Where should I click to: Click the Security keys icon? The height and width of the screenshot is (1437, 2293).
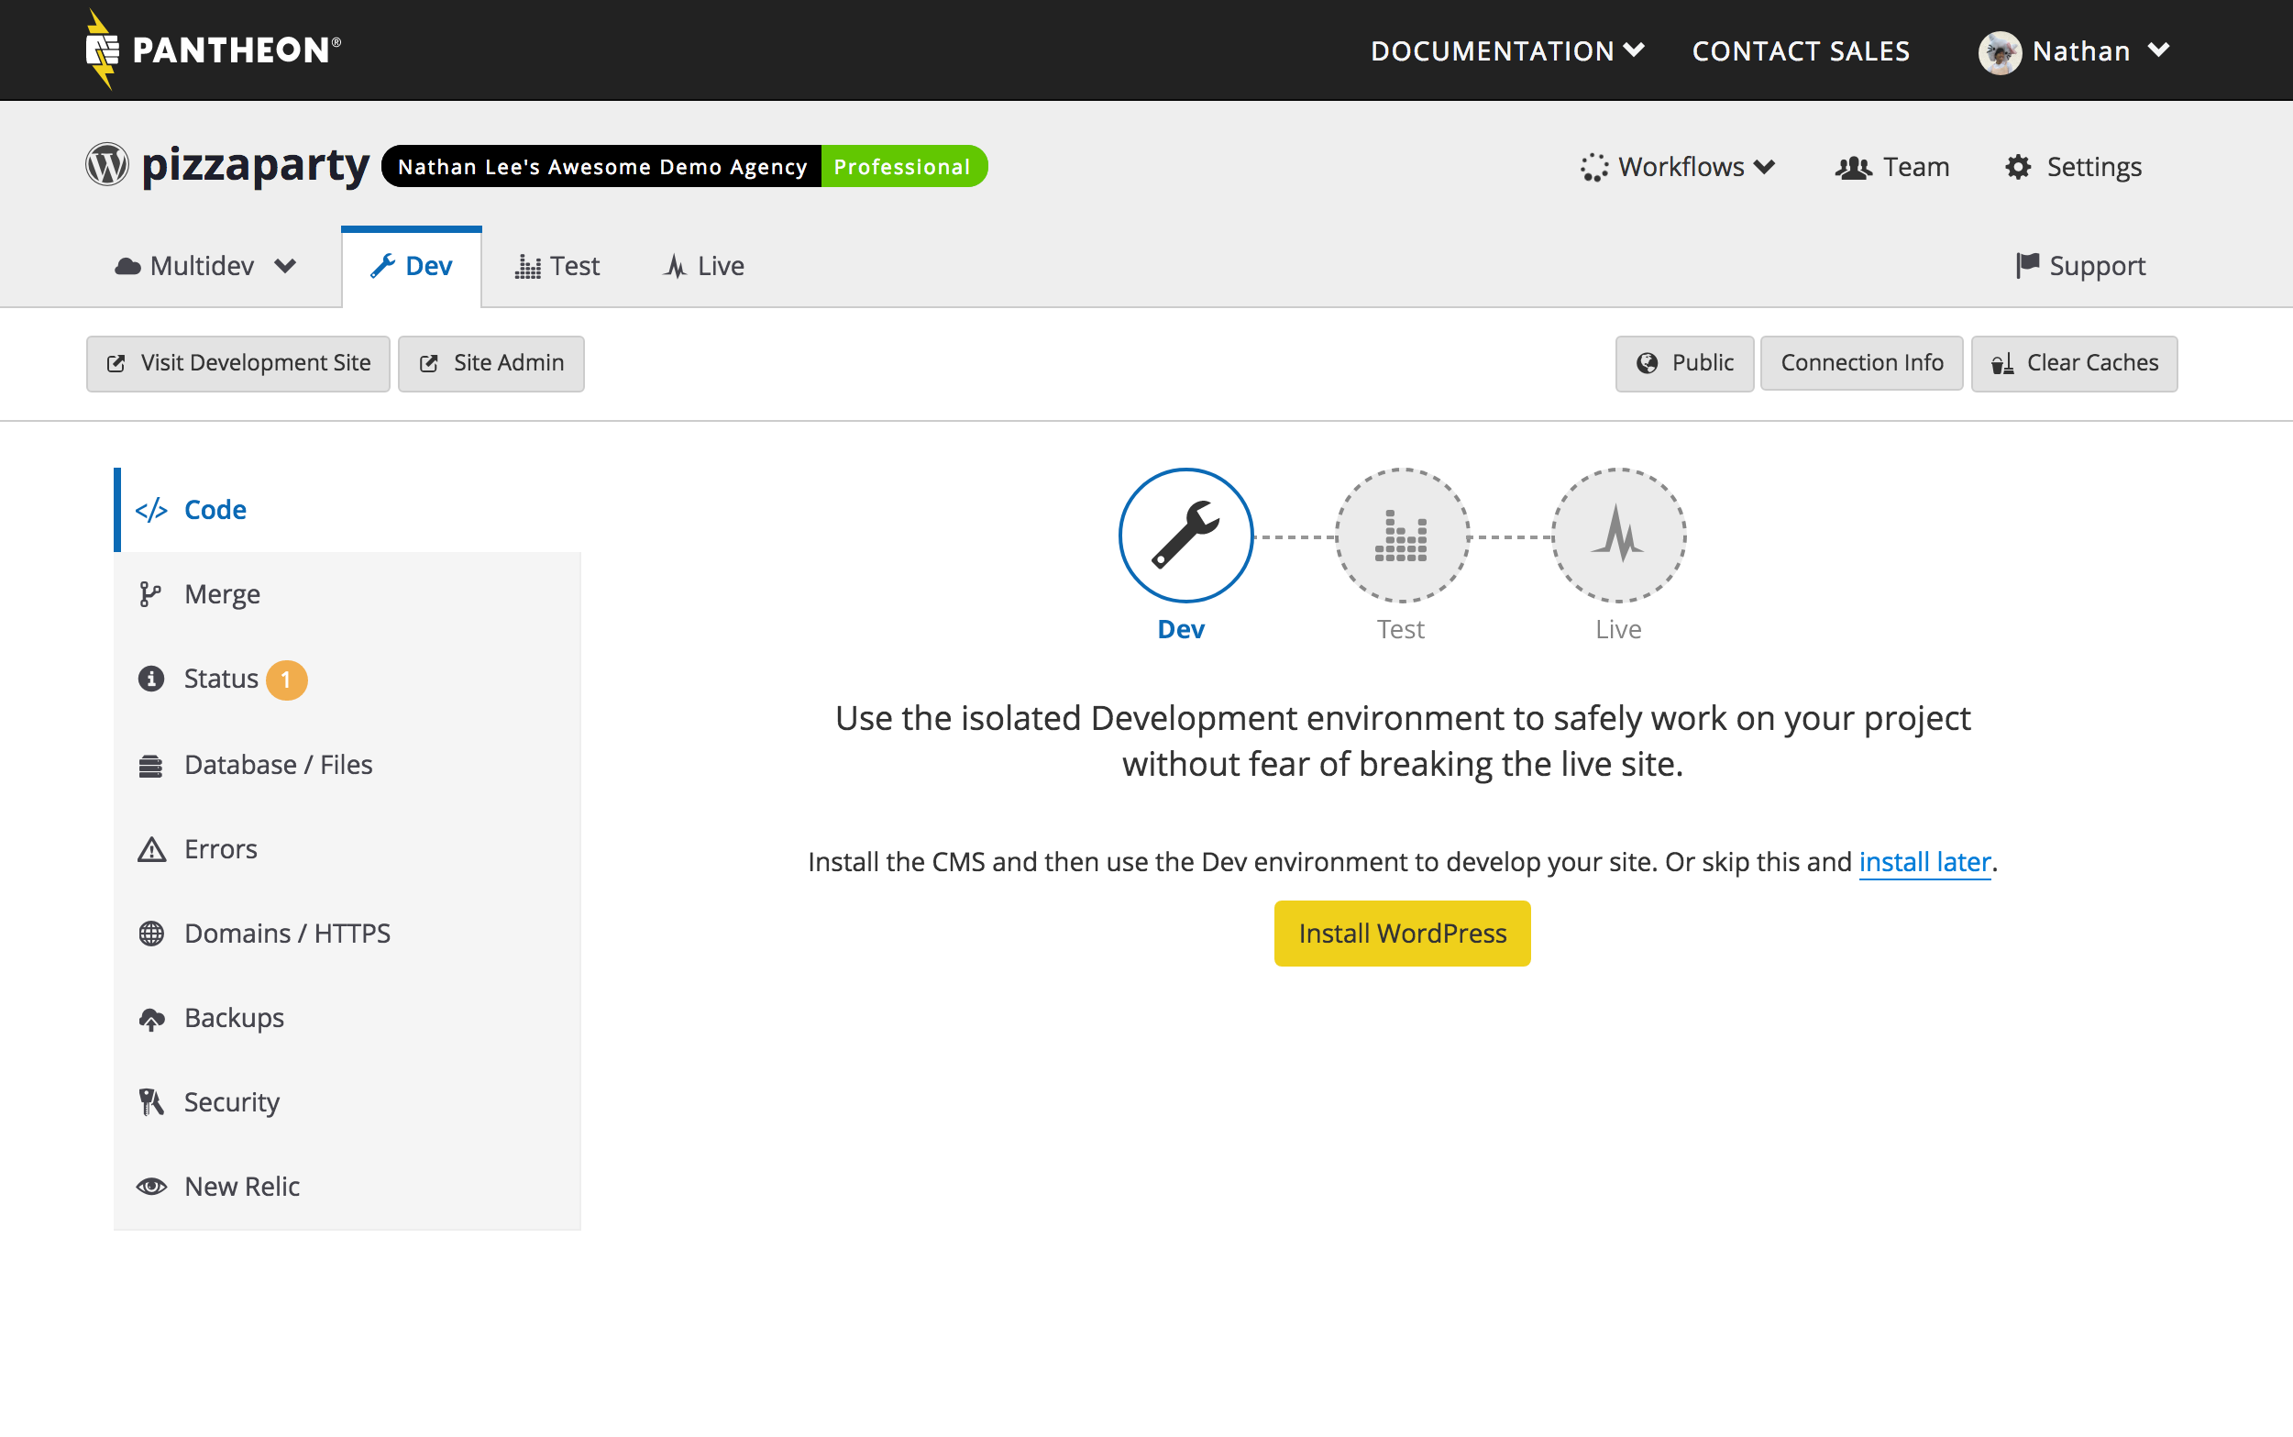point(152,1102)
